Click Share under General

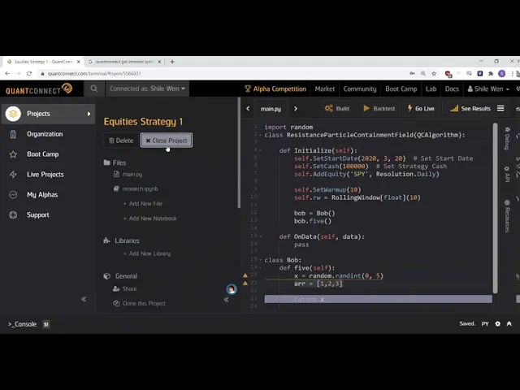[x=124, y=289]
